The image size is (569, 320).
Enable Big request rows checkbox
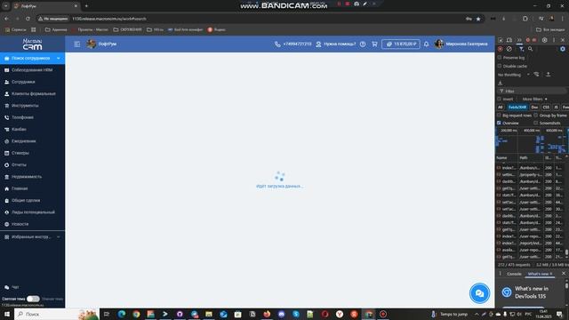tap(500, 115)
